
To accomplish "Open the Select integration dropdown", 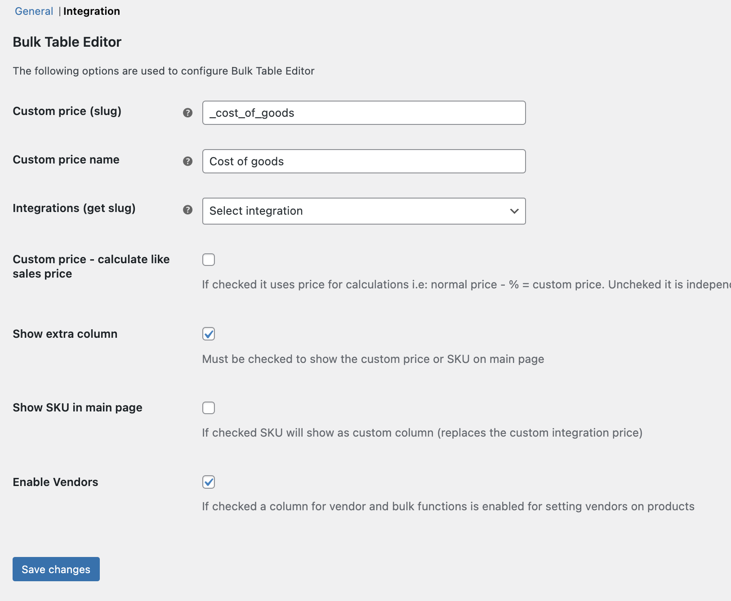I will (364, 211).
